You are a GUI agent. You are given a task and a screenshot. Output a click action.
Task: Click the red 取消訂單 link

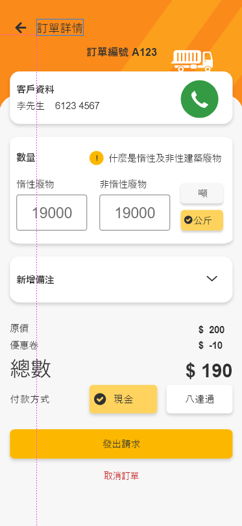tap(121, 475)
